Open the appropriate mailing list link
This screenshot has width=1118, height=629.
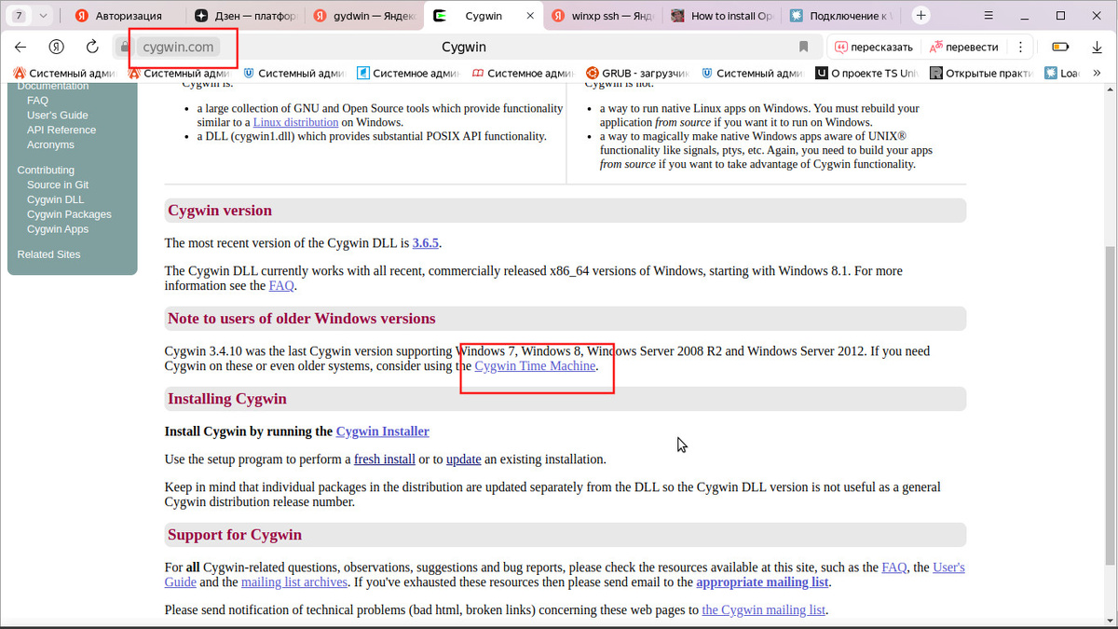click(x=762, y=582)
